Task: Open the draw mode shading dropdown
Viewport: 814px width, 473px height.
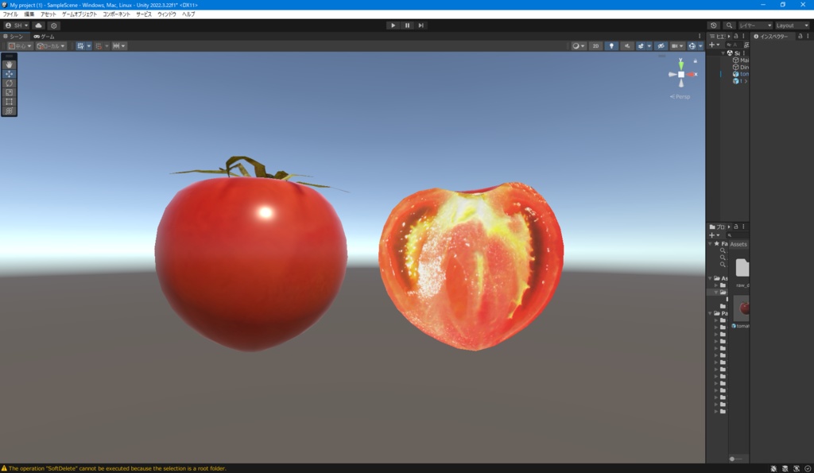Action: [x=578, y=46]
